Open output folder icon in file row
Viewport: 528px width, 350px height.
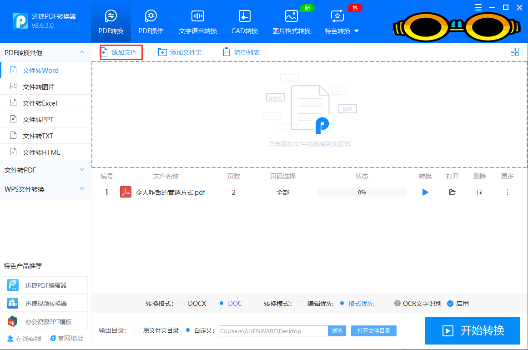point(452,193)
